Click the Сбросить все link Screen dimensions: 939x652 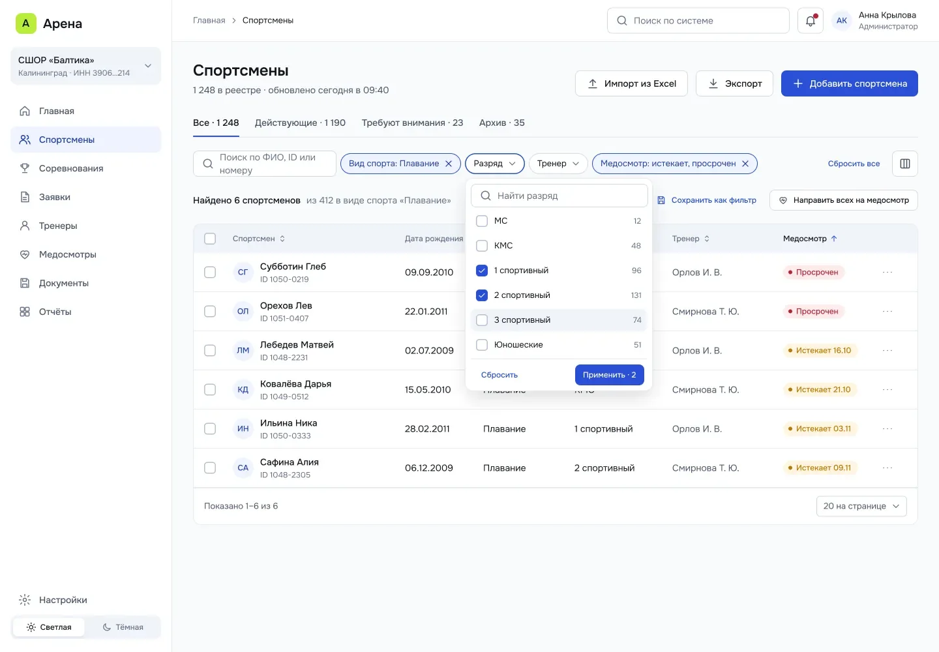point(854,164)
